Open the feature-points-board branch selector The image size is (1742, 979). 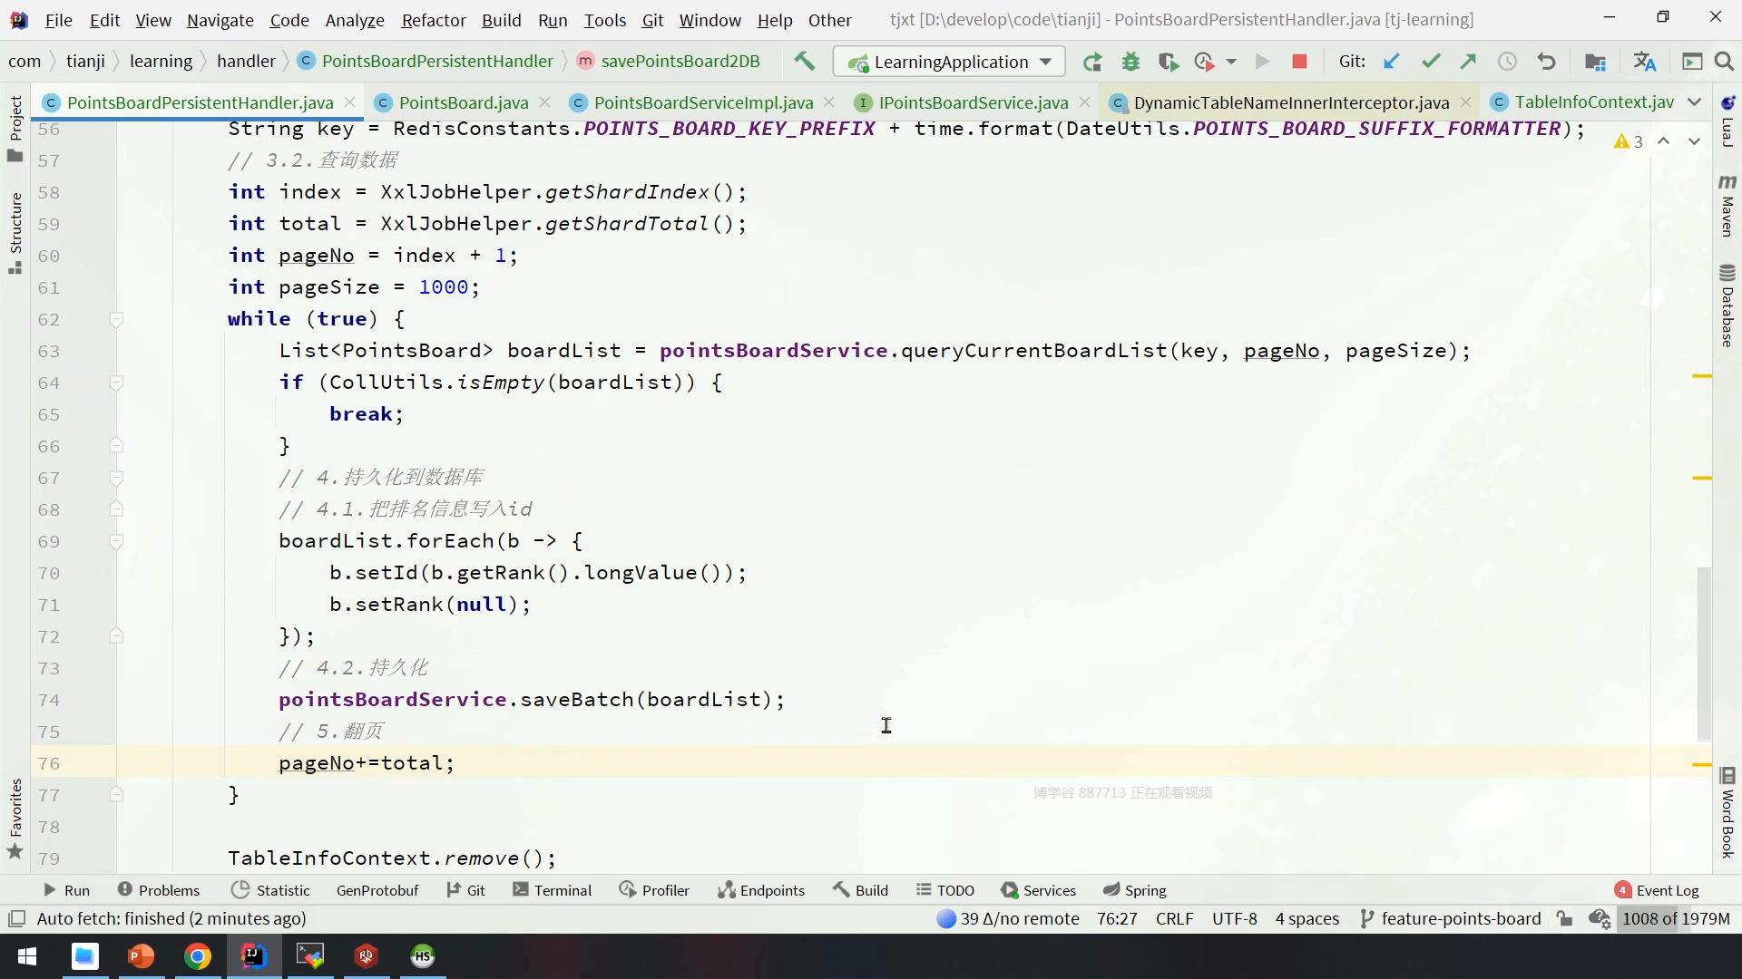tap(1451, 918)
